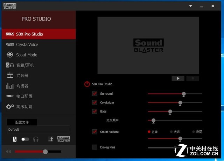The height and width of the screenshot is (161, 224).
Task: Open the CrystalVoice section
Action: coord(39,45)
